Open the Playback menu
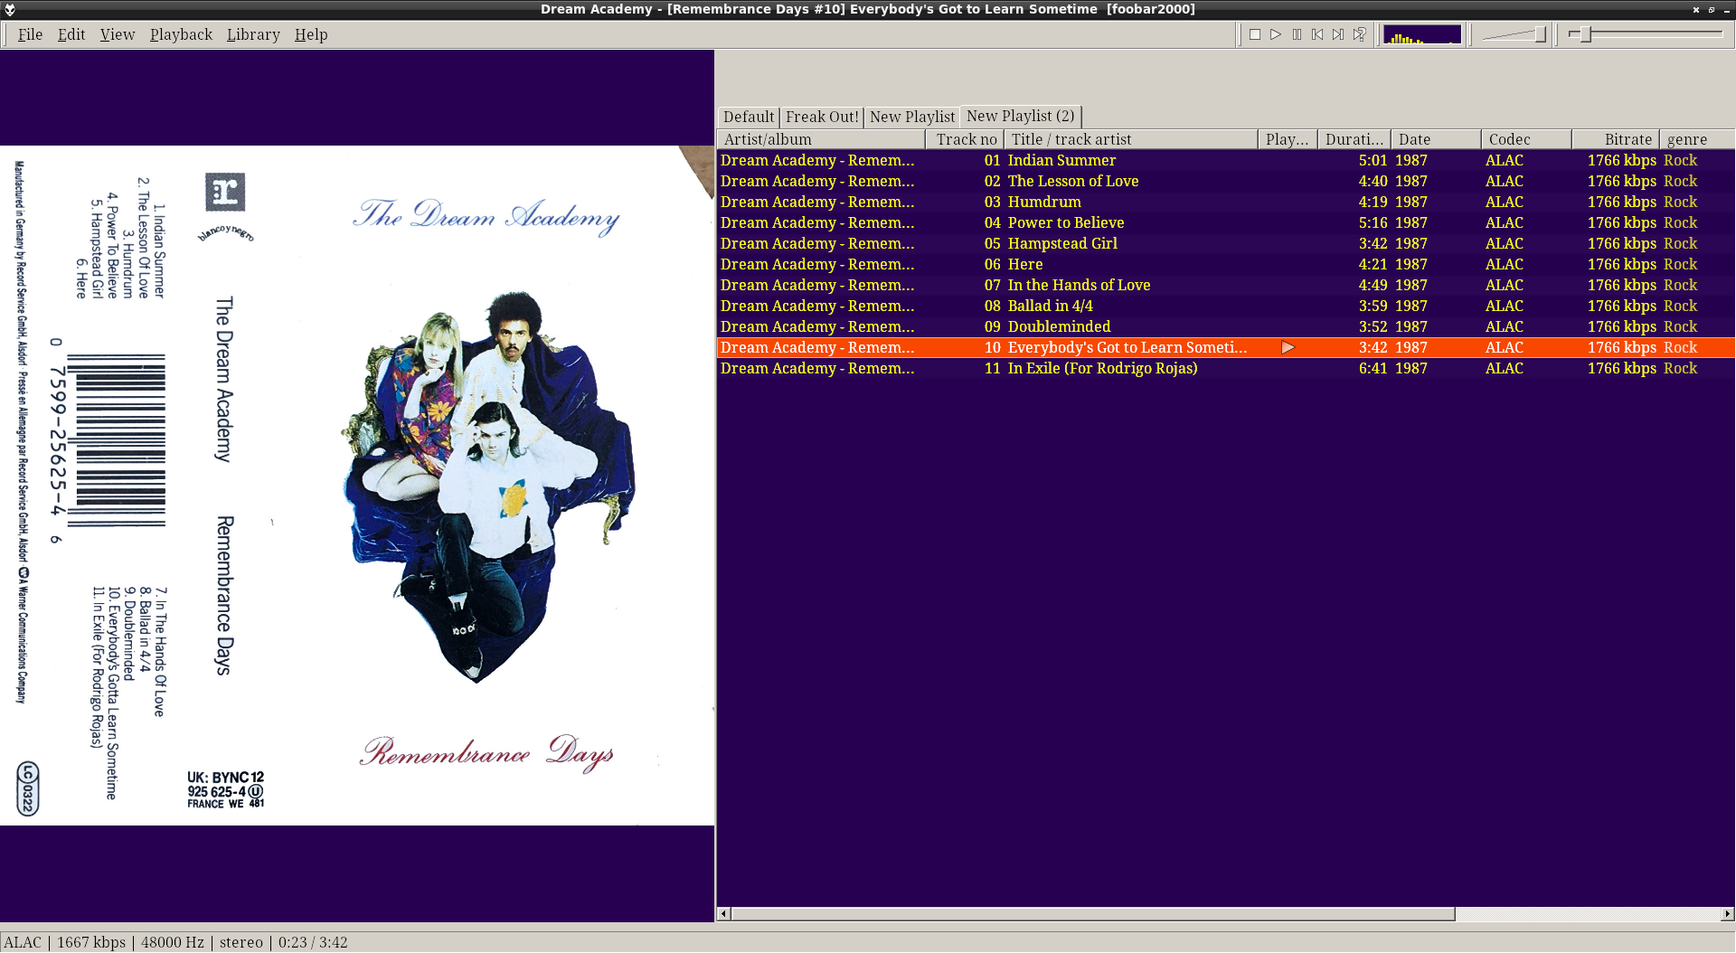The width and height of the screenshot is (1736, 953). tap(181, 34)
